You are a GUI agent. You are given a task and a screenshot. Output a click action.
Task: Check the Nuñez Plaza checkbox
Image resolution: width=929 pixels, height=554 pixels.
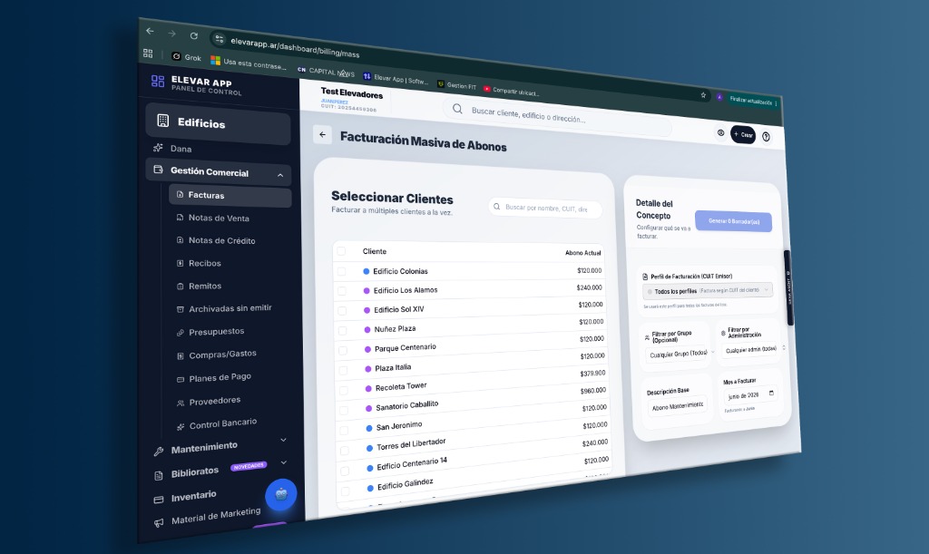coord(342,330)
